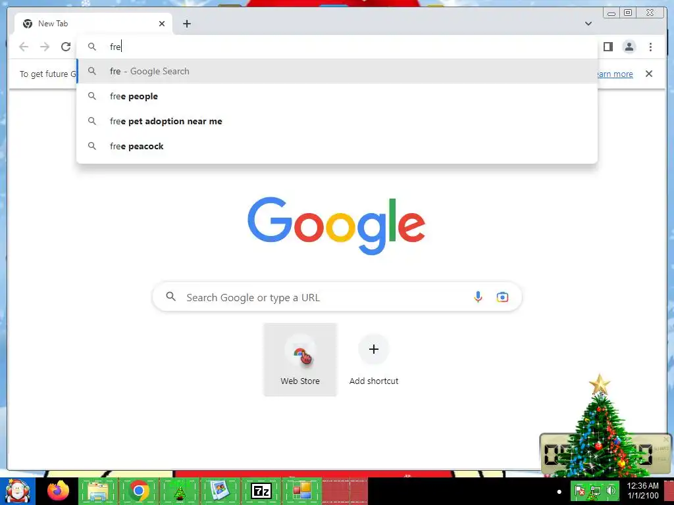Click the browser forward arrow
The image size is (674, 505).
[45, 47]
